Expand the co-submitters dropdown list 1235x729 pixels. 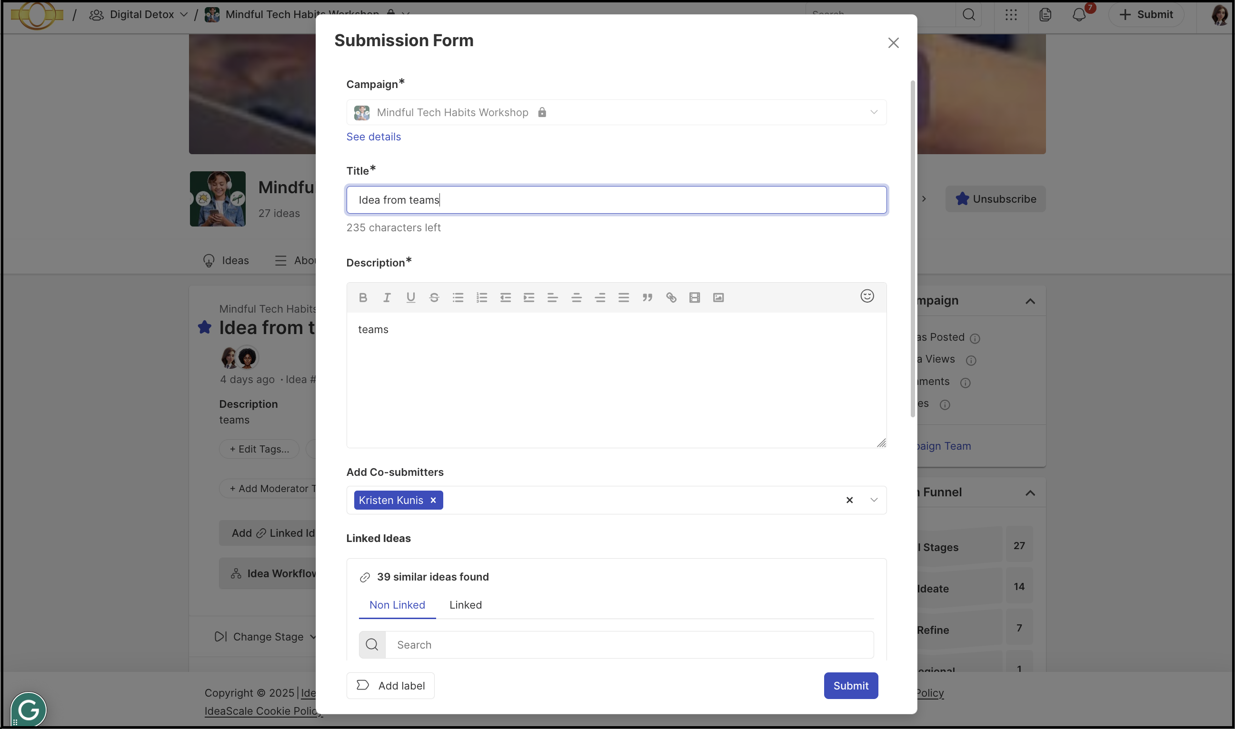coord(873,500)
